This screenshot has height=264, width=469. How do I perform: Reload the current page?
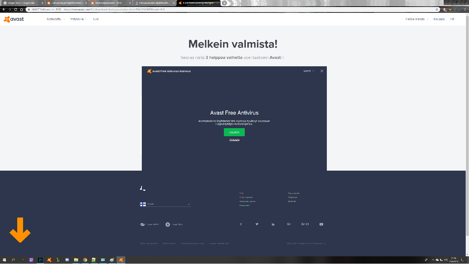(15, 9)
